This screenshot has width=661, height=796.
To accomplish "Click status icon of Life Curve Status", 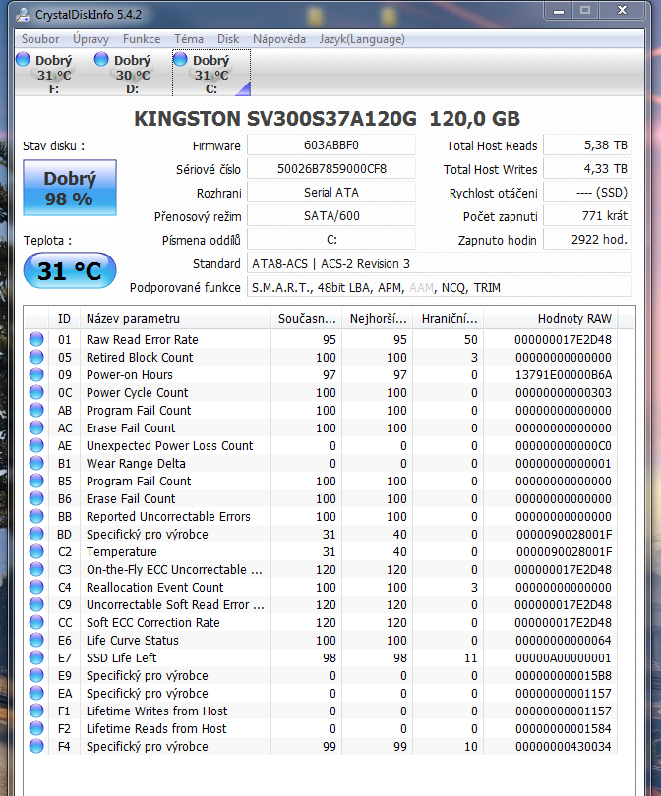I will click(x=36, y=640).
